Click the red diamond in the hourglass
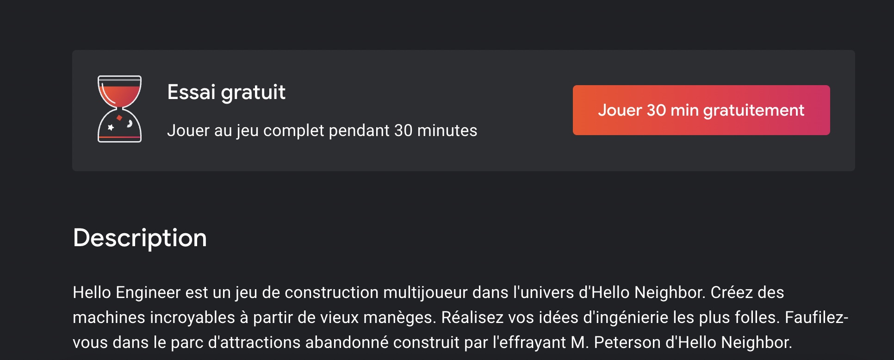This screenshot has width=894, height=360. pyautogui.click(x=119, y=118)
